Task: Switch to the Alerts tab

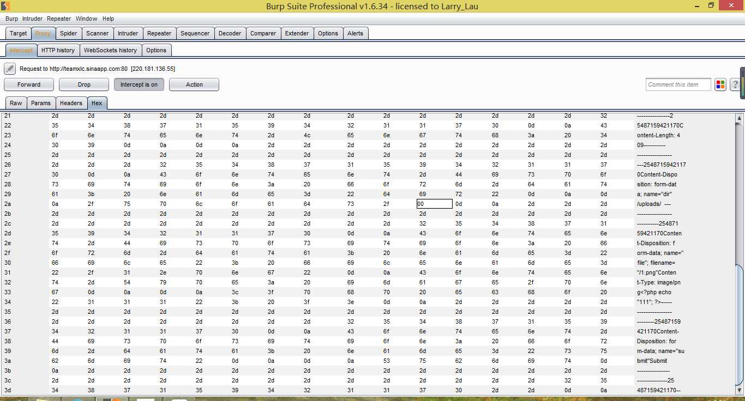Action: pos(355,33)
